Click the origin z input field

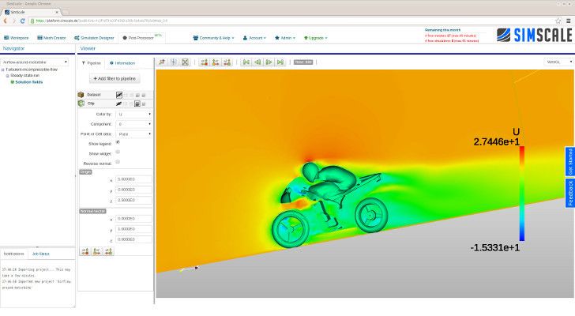click(133, 200)
